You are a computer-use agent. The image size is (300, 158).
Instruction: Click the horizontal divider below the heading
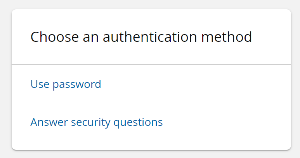click(151, 64)
